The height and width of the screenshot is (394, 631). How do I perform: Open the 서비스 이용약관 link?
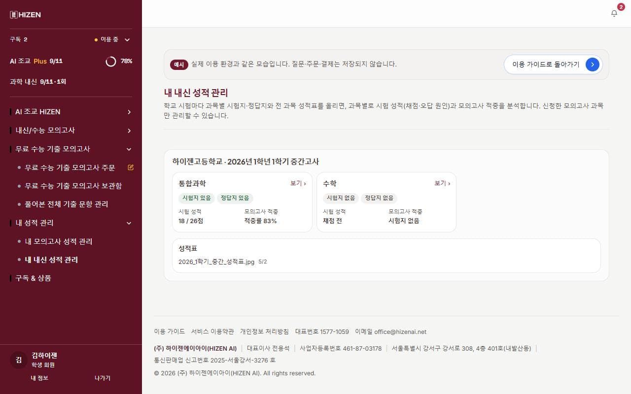(x=212, y=332)
